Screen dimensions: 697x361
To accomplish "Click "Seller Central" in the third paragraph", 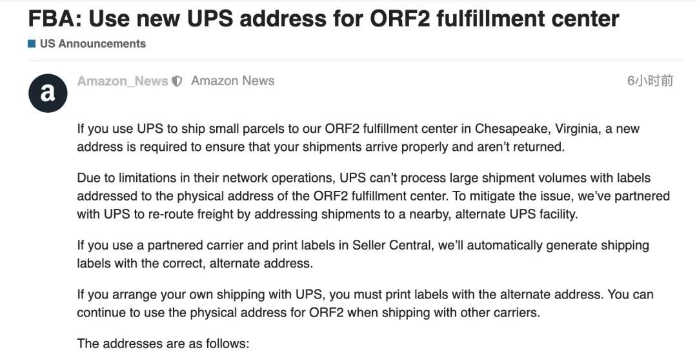I will pyautogui.click(x=385, y=246).
